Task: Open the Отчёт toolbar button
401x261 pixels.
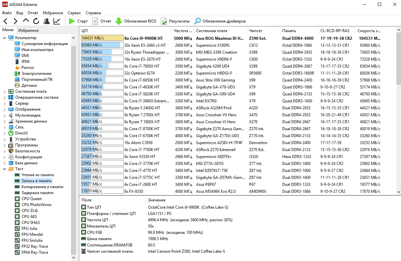Action: point(101,21)
